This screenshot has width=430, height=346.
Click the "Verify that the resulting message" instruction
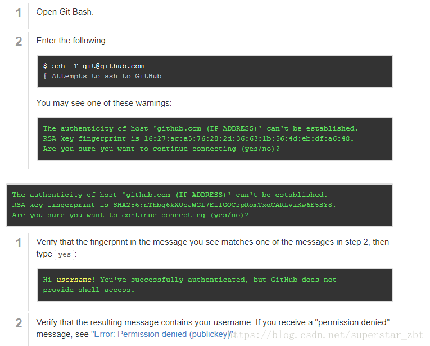pos(213,328)
